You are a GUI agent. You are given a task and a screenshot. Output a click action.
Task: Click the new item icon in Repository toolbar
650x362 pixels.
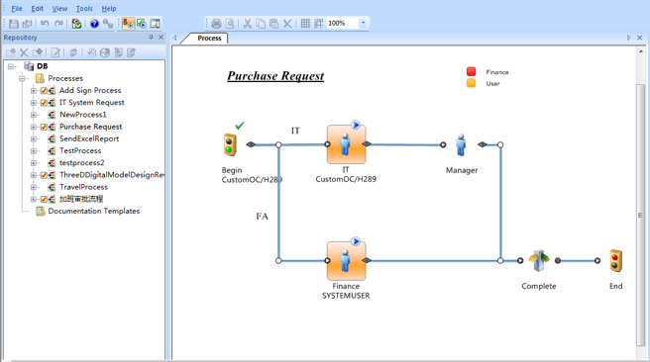click(x=11, y=52)
